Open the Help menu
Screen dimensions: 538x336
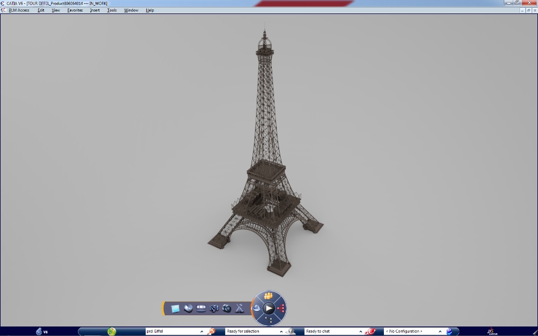tap(150, 10)
